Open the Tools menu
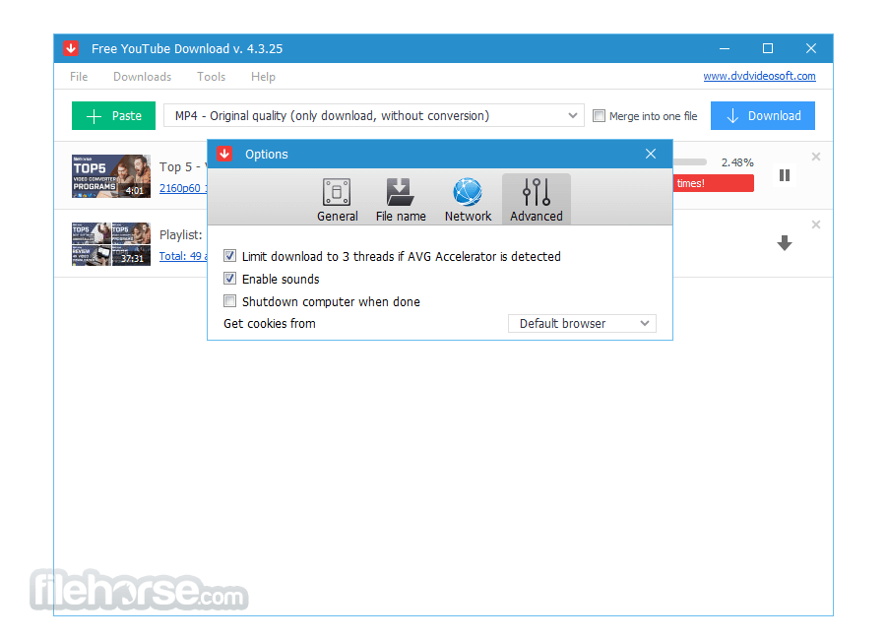This screenshot has height=640, width=887. coord(211,77)
